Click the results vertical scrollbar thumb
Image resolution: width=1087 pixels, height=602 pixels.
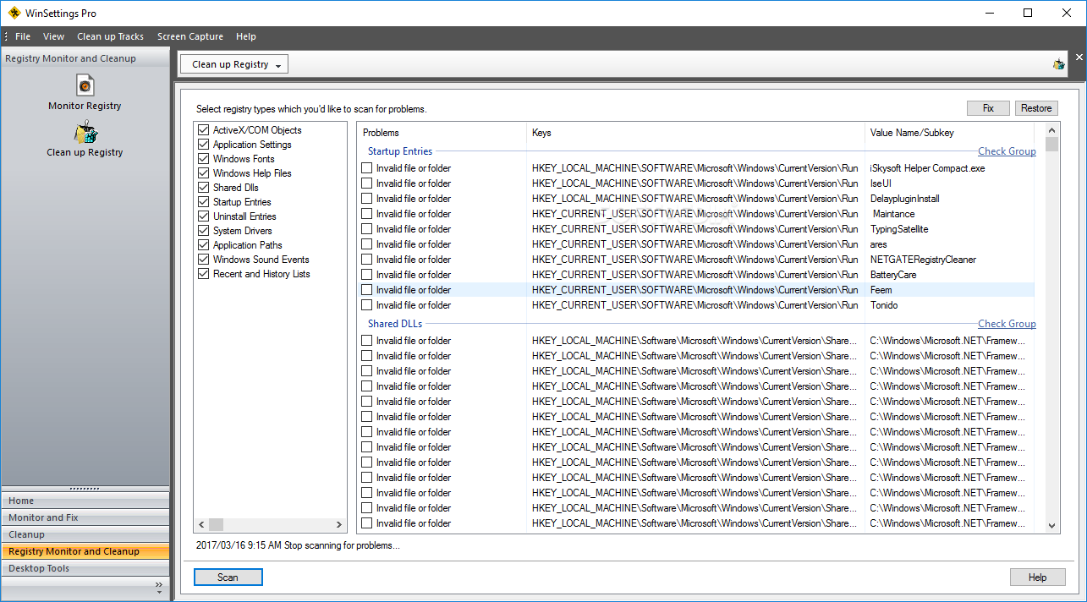coord(1052,145)
